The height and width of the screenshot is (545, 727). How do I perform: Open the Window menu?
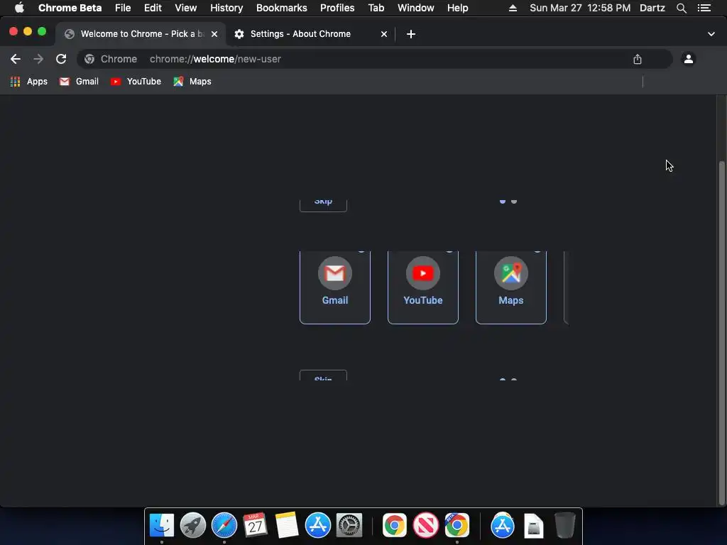pyautogui.click(x=416, y=8)
